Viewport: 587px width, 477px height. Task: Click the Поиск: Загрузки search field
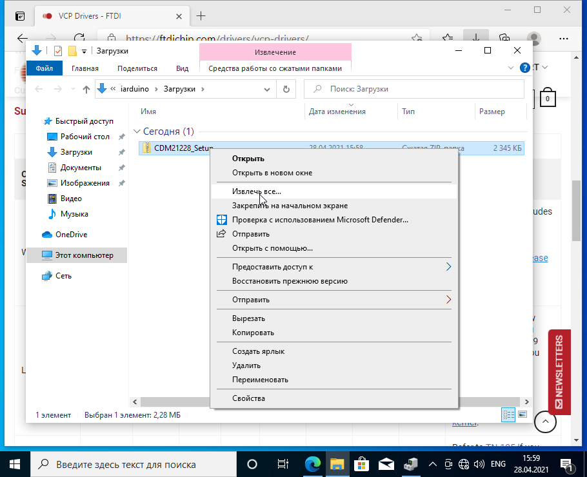click(x=413, y=89)
